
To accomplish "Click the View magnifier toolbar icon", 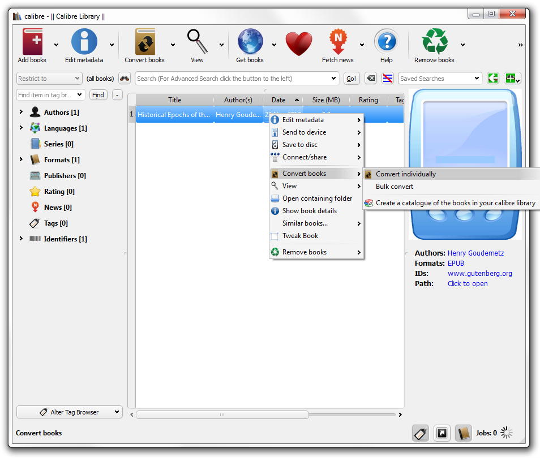I will click(x=197, y=42).
